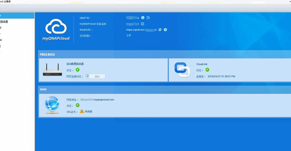Open the SmartURL help question-mark icon
Screen dimensions: 291x151
[165, 29]
